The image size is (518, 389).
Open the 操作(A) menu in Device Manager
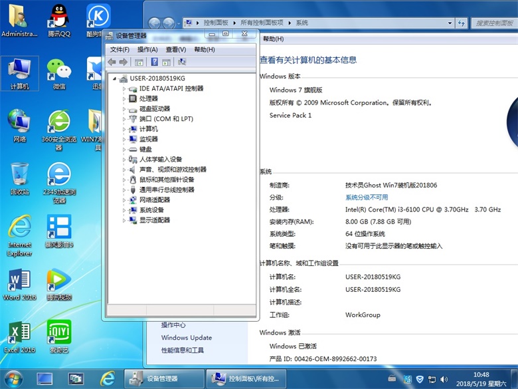(147, 49)
